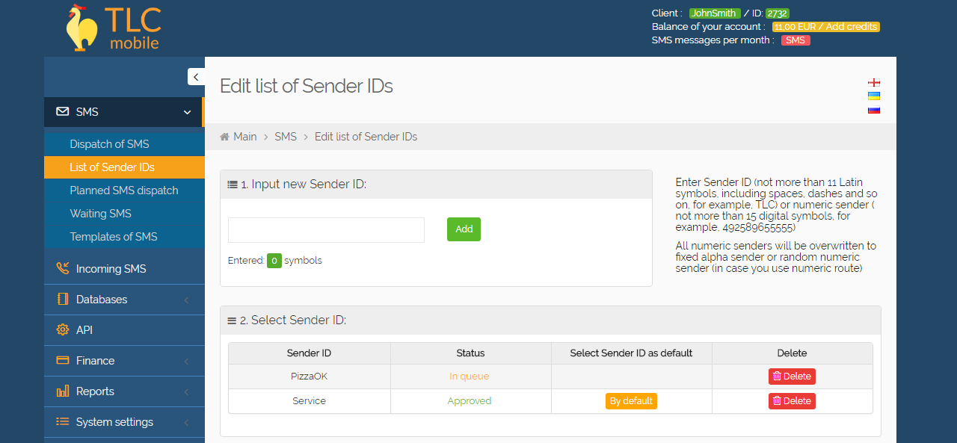Click Edit list of Sender IDs breadcrumb text

pos(366,137)
